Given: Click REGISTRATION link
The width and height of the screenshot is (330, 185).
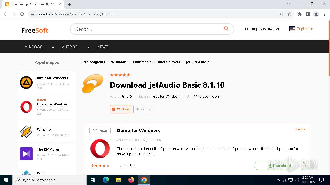Looking at the screenshot, I should point(268,29).
